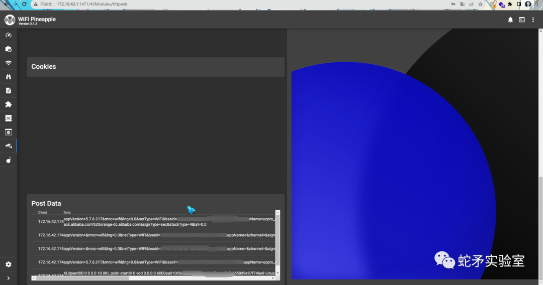Click the Client column header
This screenshot has height=285, width=543.
point(43,212)
